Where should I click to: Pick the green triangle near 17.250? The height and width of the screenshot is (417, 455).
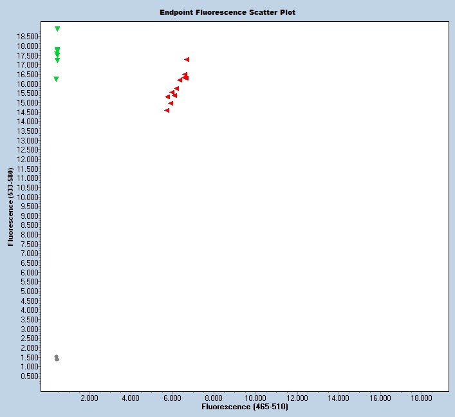(x=57, y=60)
